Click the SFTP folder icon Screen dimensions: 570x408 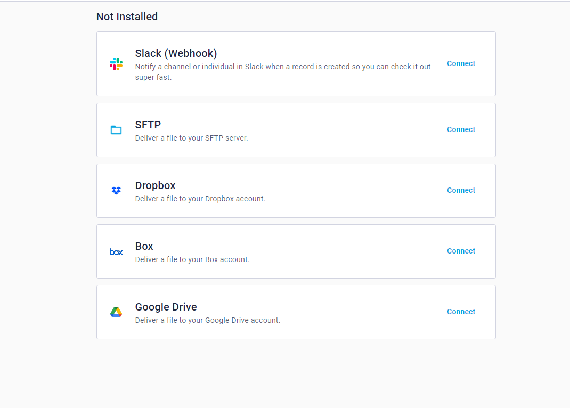[116, 130]
